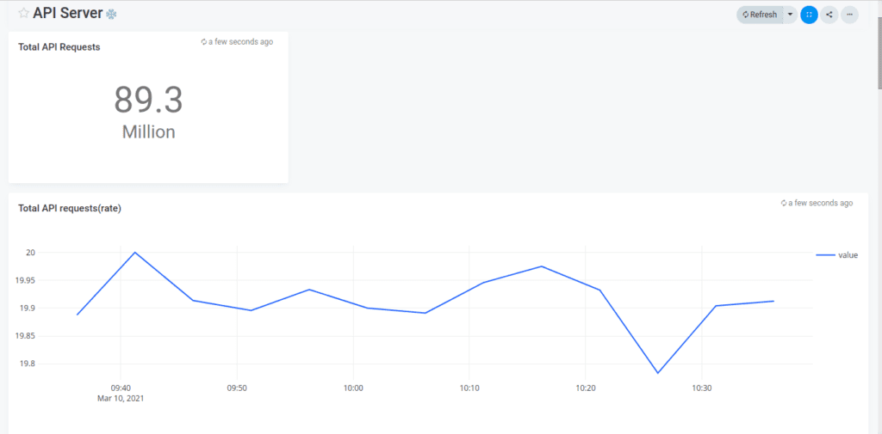This screenshot has height=434, width=882.
Task: Click the 10:00 x-axis time label
Action: point(353,388)
